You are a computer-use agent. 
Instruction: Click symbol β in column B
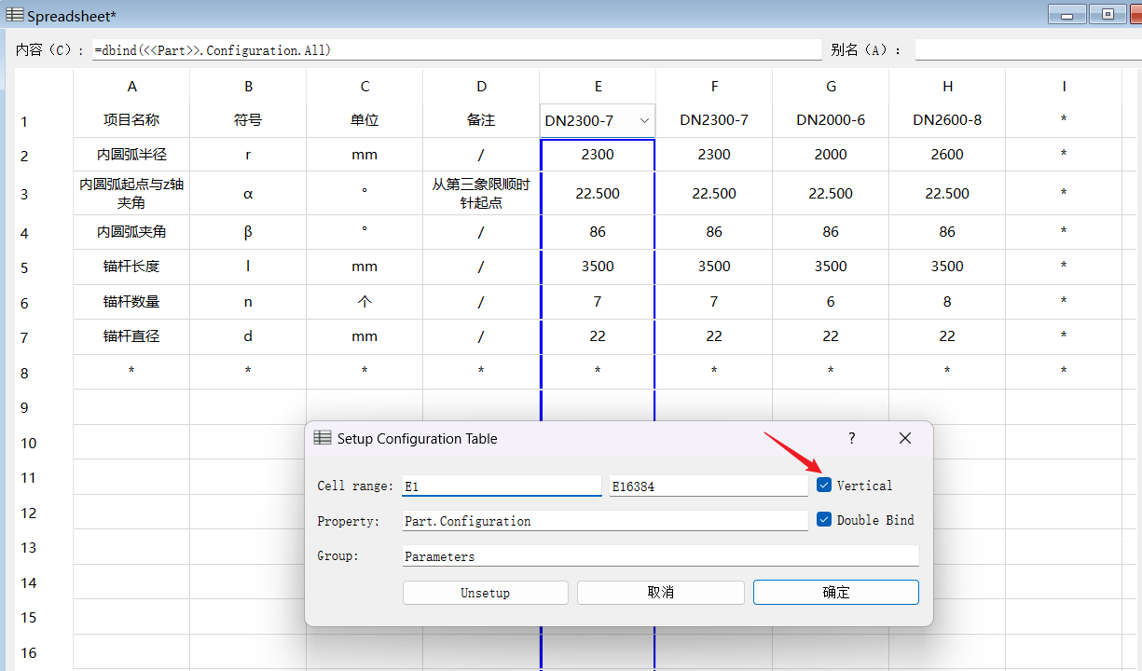point(248,232)
